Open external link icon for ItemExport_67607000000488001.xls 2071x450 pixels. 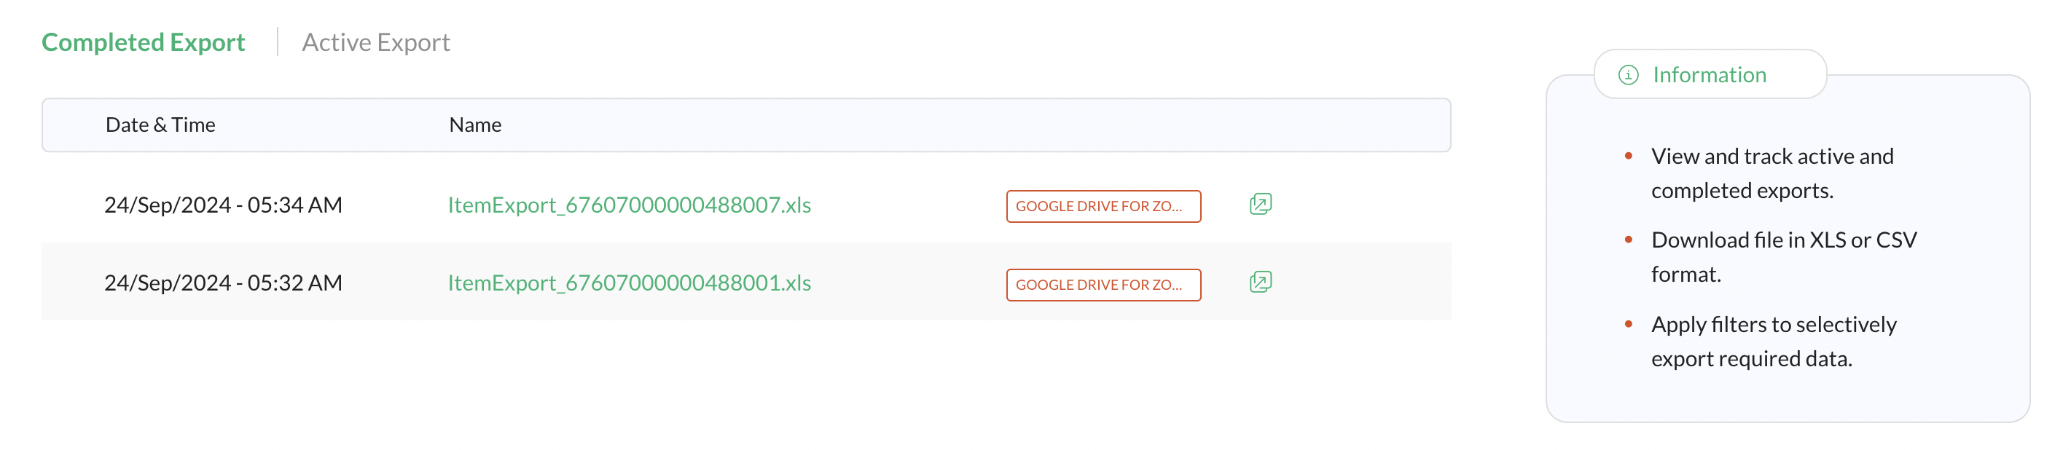click(1260, 282)
